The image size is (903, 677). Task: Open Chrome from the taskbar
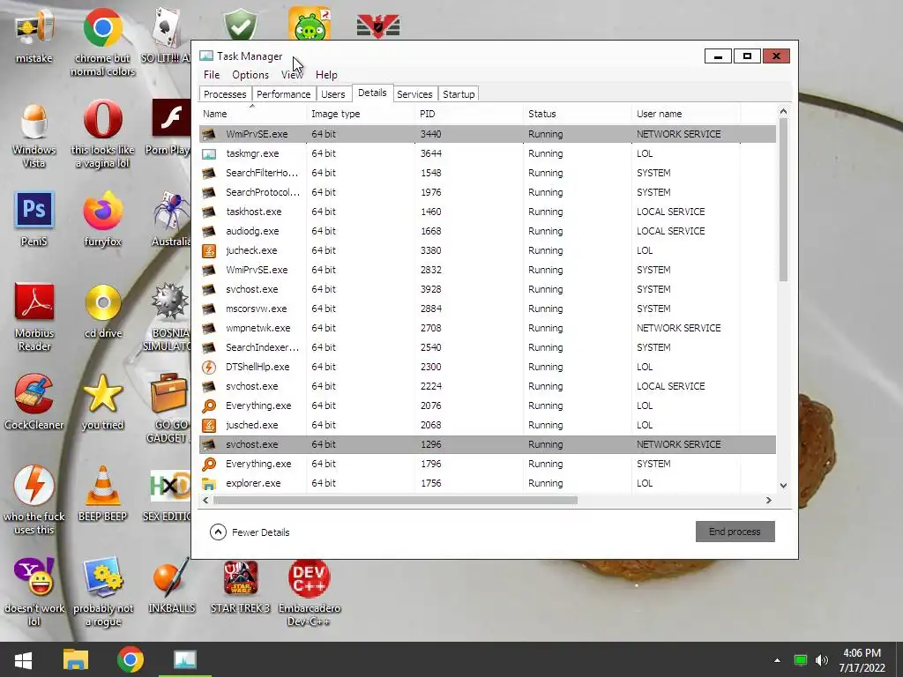[x=131, y=659]
